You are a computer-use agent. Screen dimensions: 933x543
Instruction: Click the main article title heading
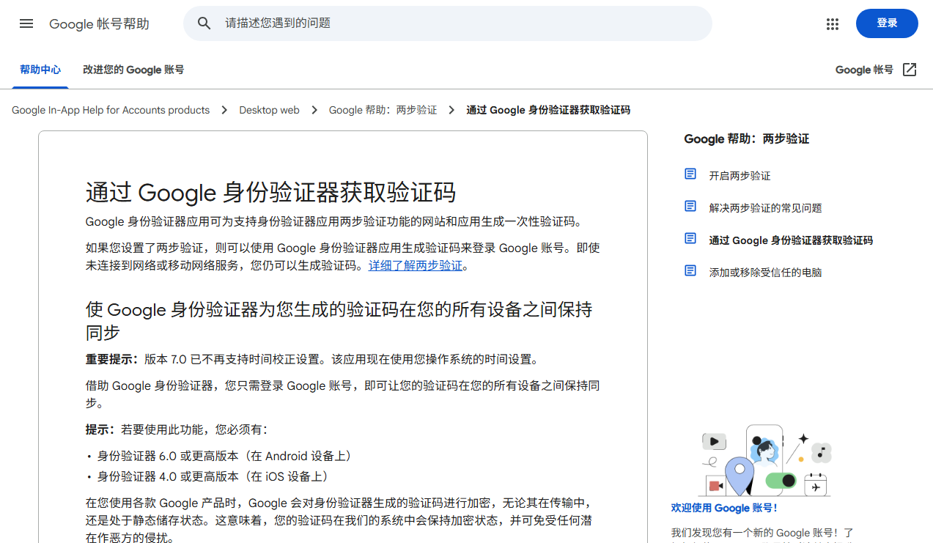point(270,193)
